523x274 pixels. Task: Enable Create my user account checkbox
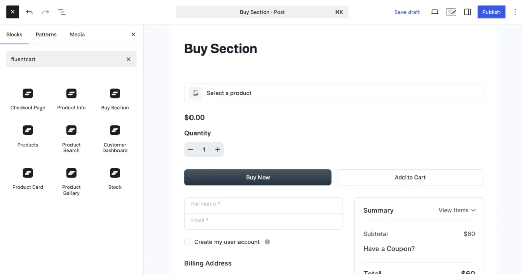pos(188,242)
